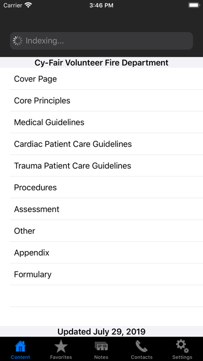Open the Notes tab icon
This screenshot has width=203, height=361.
click(x=102, y=346)
